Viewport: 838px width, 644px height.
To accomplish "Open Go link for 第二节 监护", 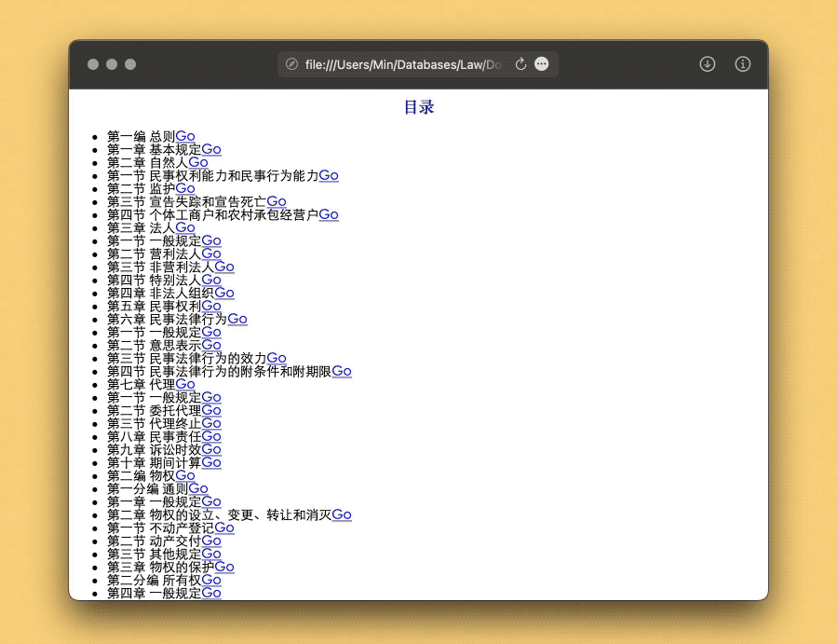I will point(185,188).
